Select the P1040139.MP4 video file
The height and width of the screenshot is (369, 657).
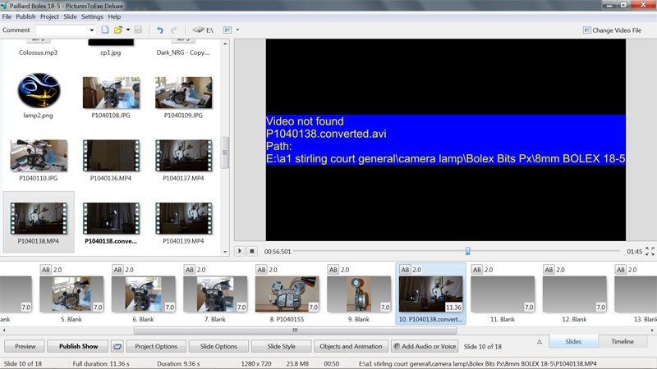coord(183,218)
